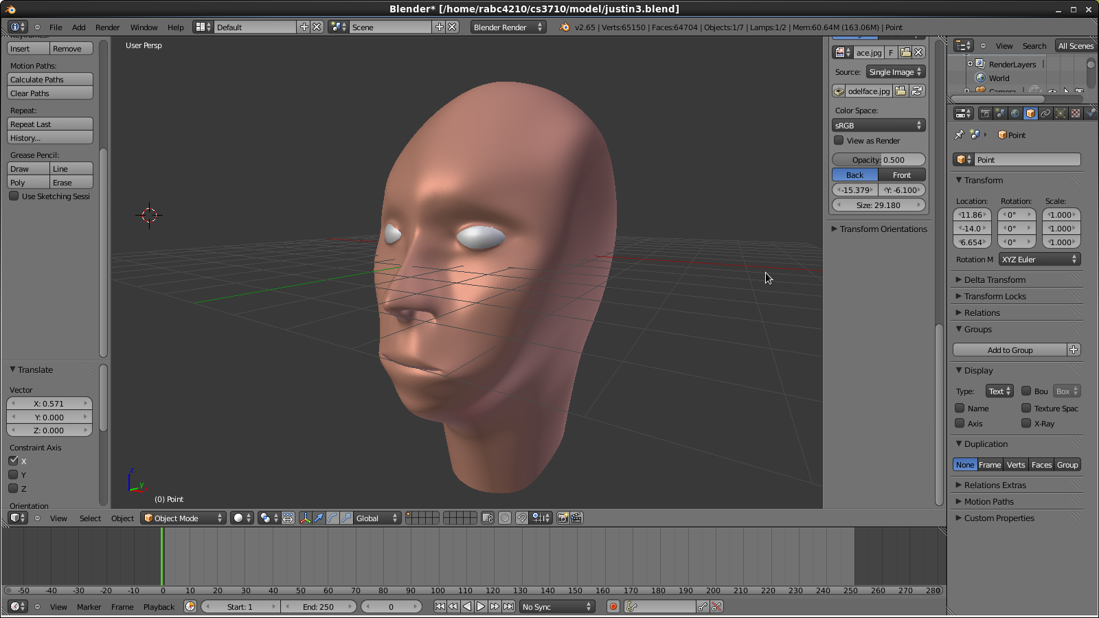Open the Texture checkerboard properties tab
The image size is (1099, 618).
point(1076,113)
